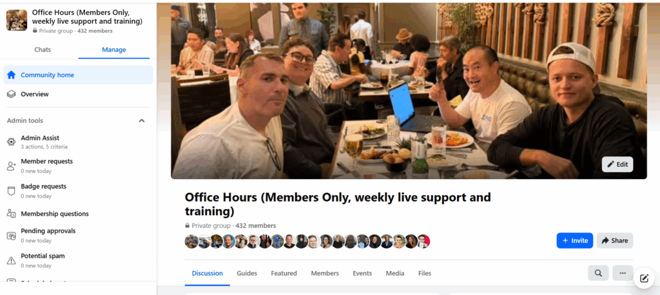The height and width of the screenshot is (295, 660).
Task: Click the Share button
Action: coord(614,241)
